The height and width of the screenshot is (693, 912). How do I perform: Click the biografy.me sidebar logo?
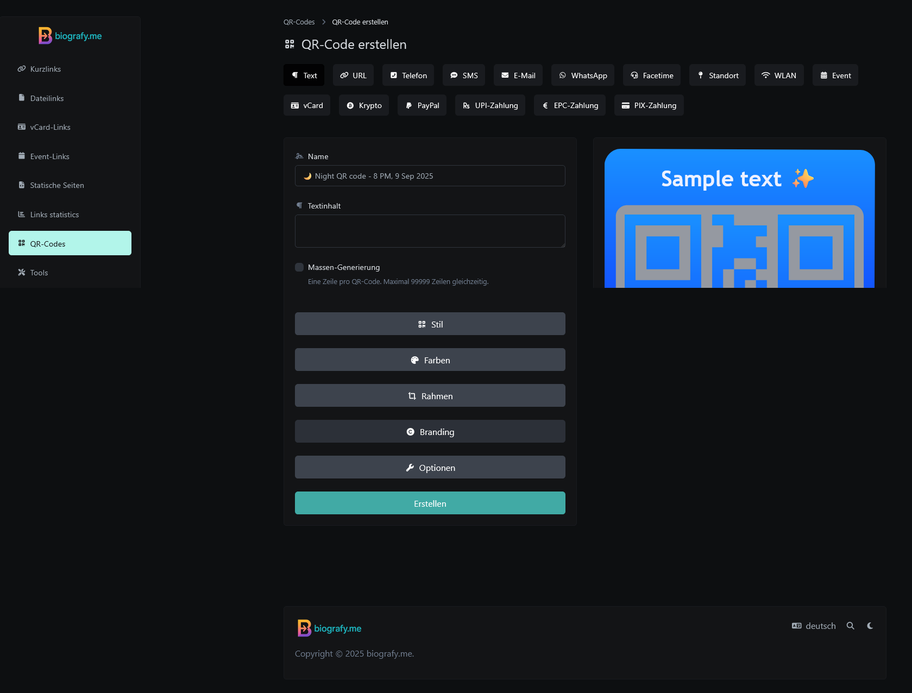[x=70, y=36]
